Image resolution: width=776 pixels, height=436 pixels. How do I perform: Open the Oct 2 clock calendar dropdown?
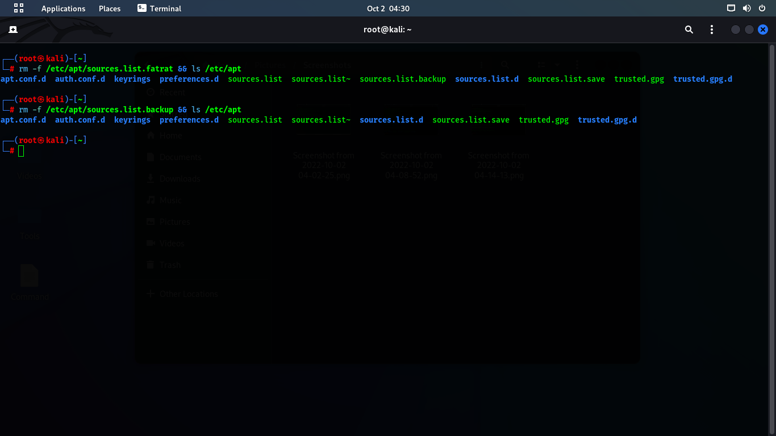coord(388,8)
